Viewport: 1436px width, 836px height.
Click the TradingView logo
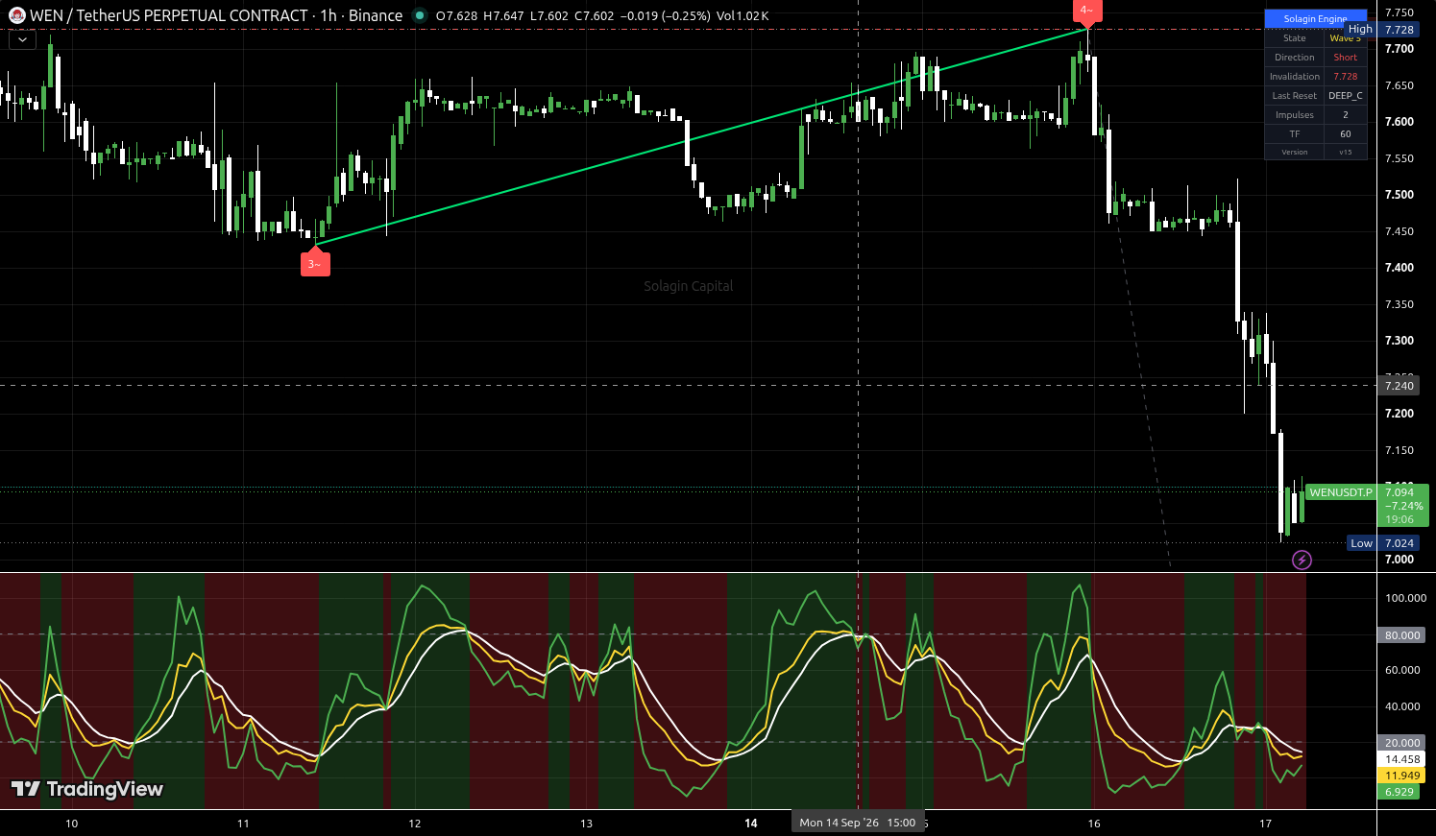click(x=86, y=789)
